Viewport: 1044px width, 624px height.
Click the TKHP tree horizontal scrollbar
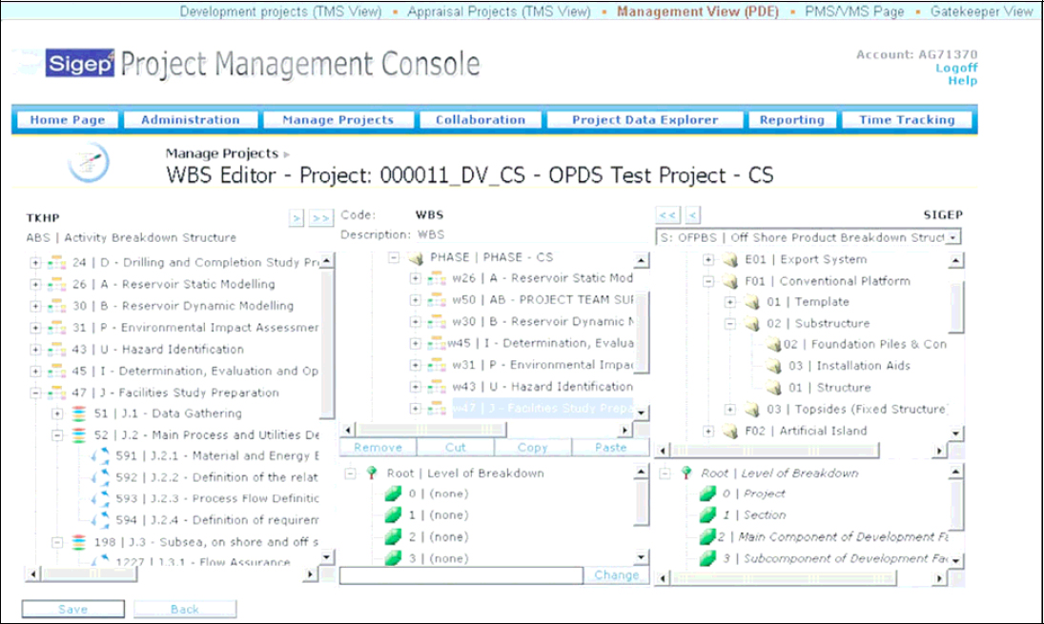[172, 574]
